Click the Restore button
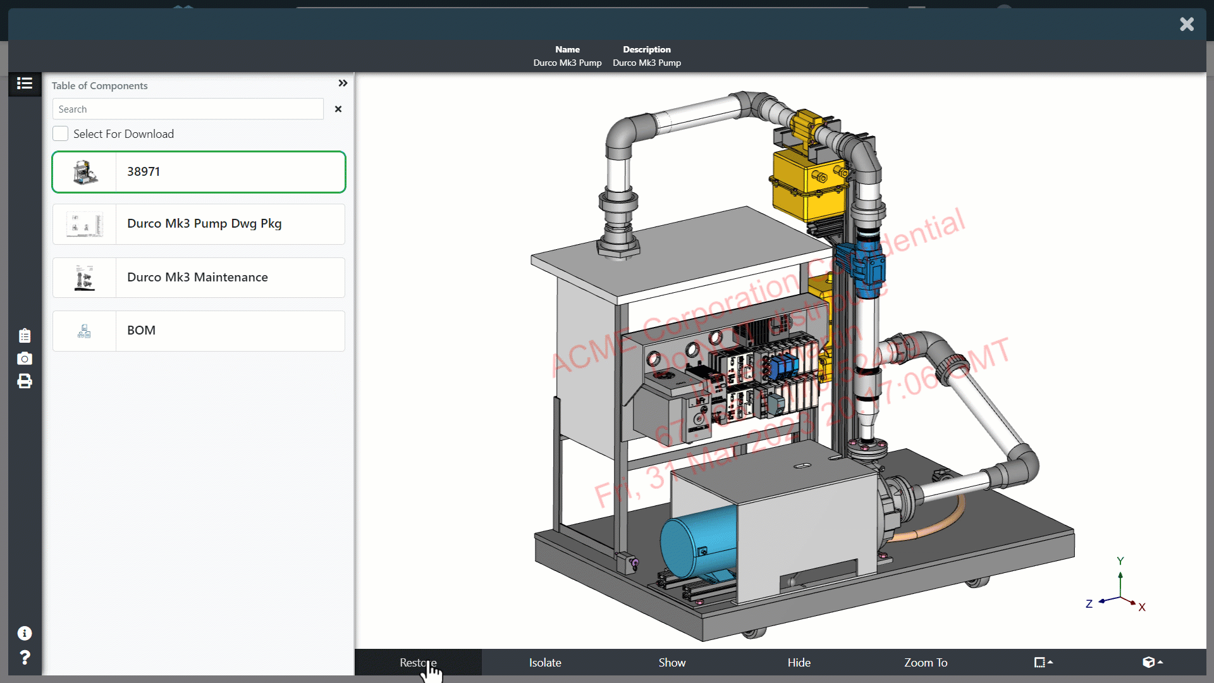This screenshot has height=683, width=1214. tap(419, 662)
